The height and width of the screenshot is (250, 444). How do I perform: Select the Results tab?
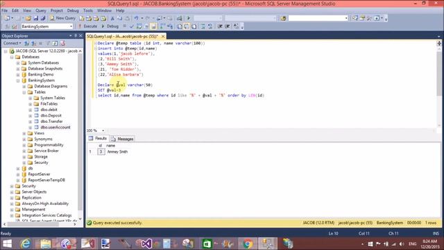98,139
